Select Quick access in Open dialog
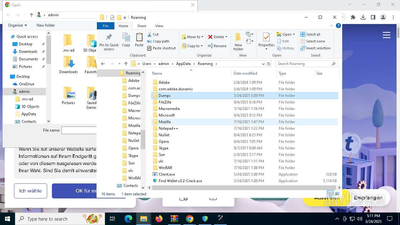400x225 pixels. (27, 37)
